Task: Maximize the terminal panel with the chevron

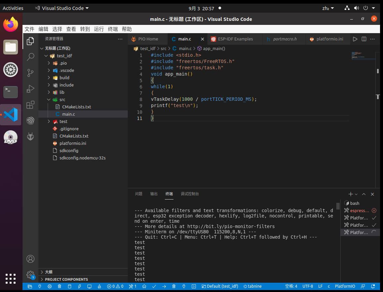Action: pyautogui.click(x=363, y=194)
